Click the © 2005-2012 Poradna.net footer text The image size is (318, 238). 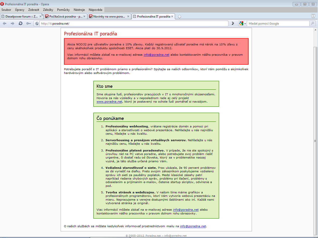pyautogui.click(x=156, y=236)
